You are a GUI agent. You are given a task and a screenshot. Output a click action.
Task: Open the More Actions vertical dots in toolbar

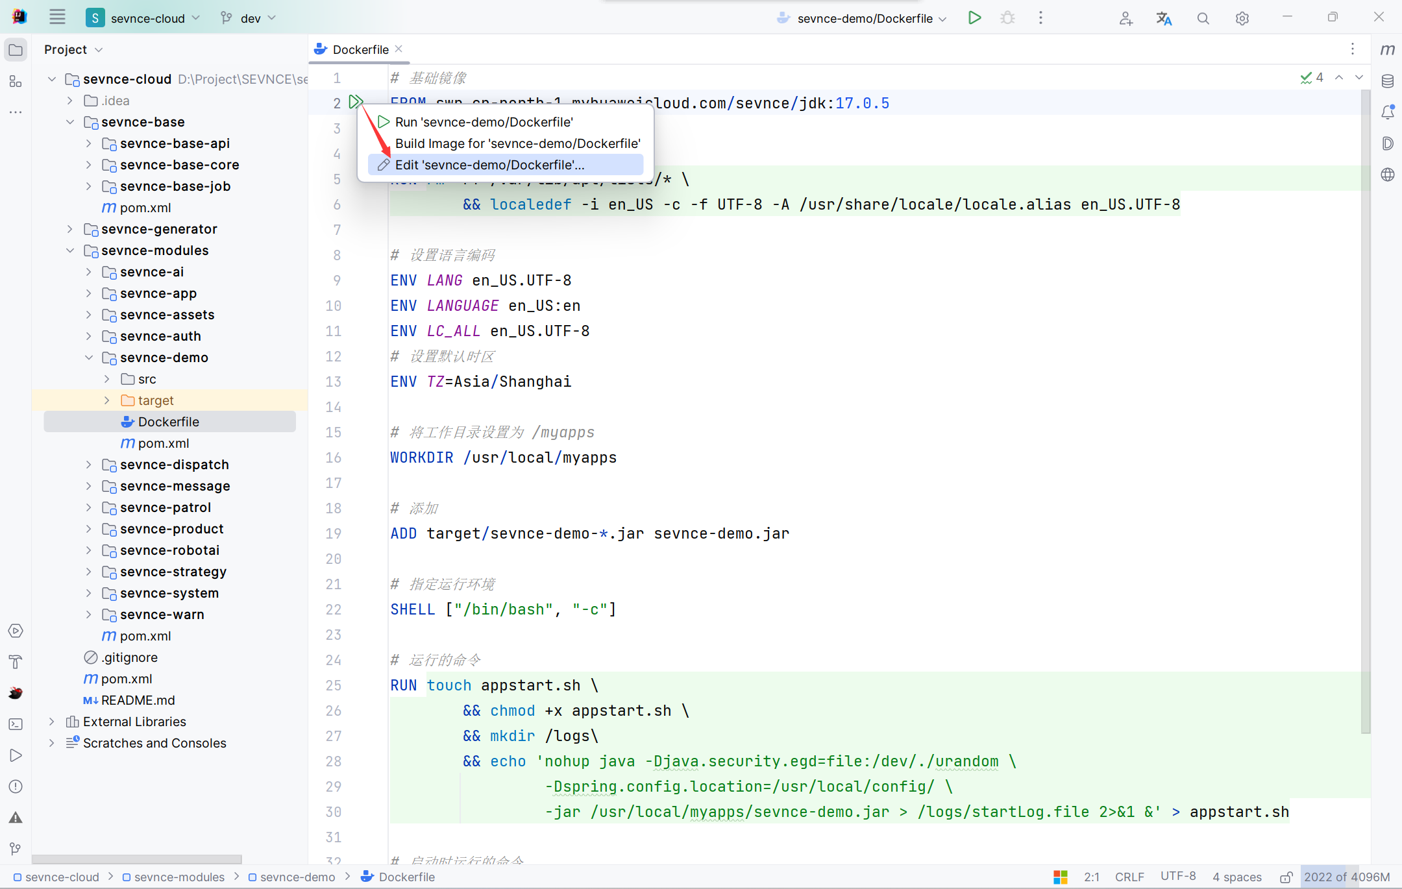1040,18
